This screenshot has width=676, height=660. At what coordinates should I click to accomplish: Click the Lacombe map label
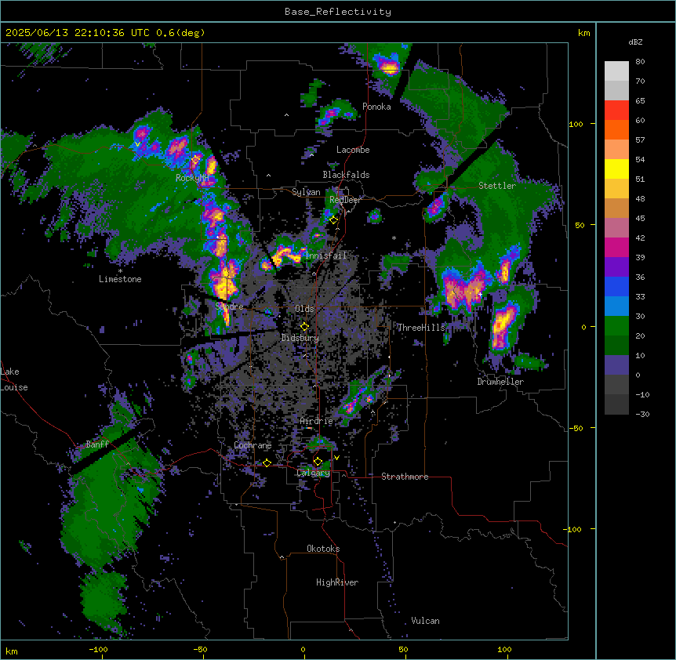pos(353,150)
